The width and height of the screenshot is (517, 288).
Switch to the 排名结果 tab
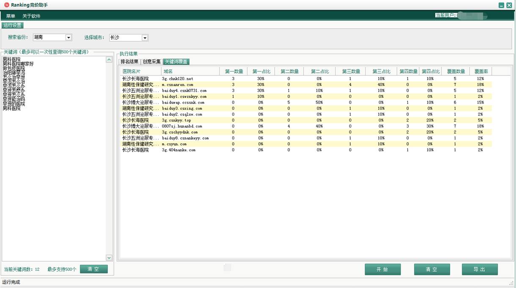(x=129, y=61)
